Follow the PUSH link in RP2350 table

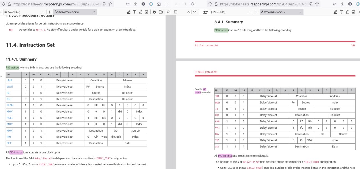(x=10, y=105)
